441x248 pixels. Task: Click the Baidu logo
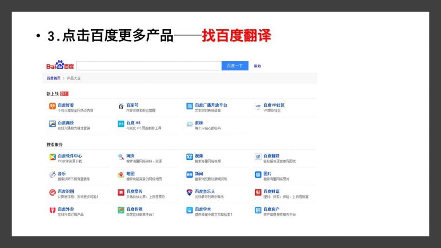60,66
